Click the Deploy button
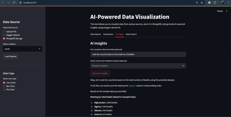Screen dimensions: 231x117 pyautogui.click(x=220, y=11)
